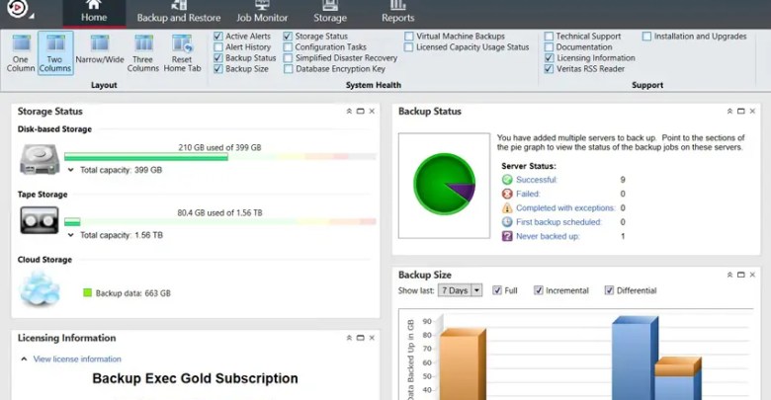Collapse View license information section arrow
This screenshot has width=771, height=400.
click(x=24, y=360)
